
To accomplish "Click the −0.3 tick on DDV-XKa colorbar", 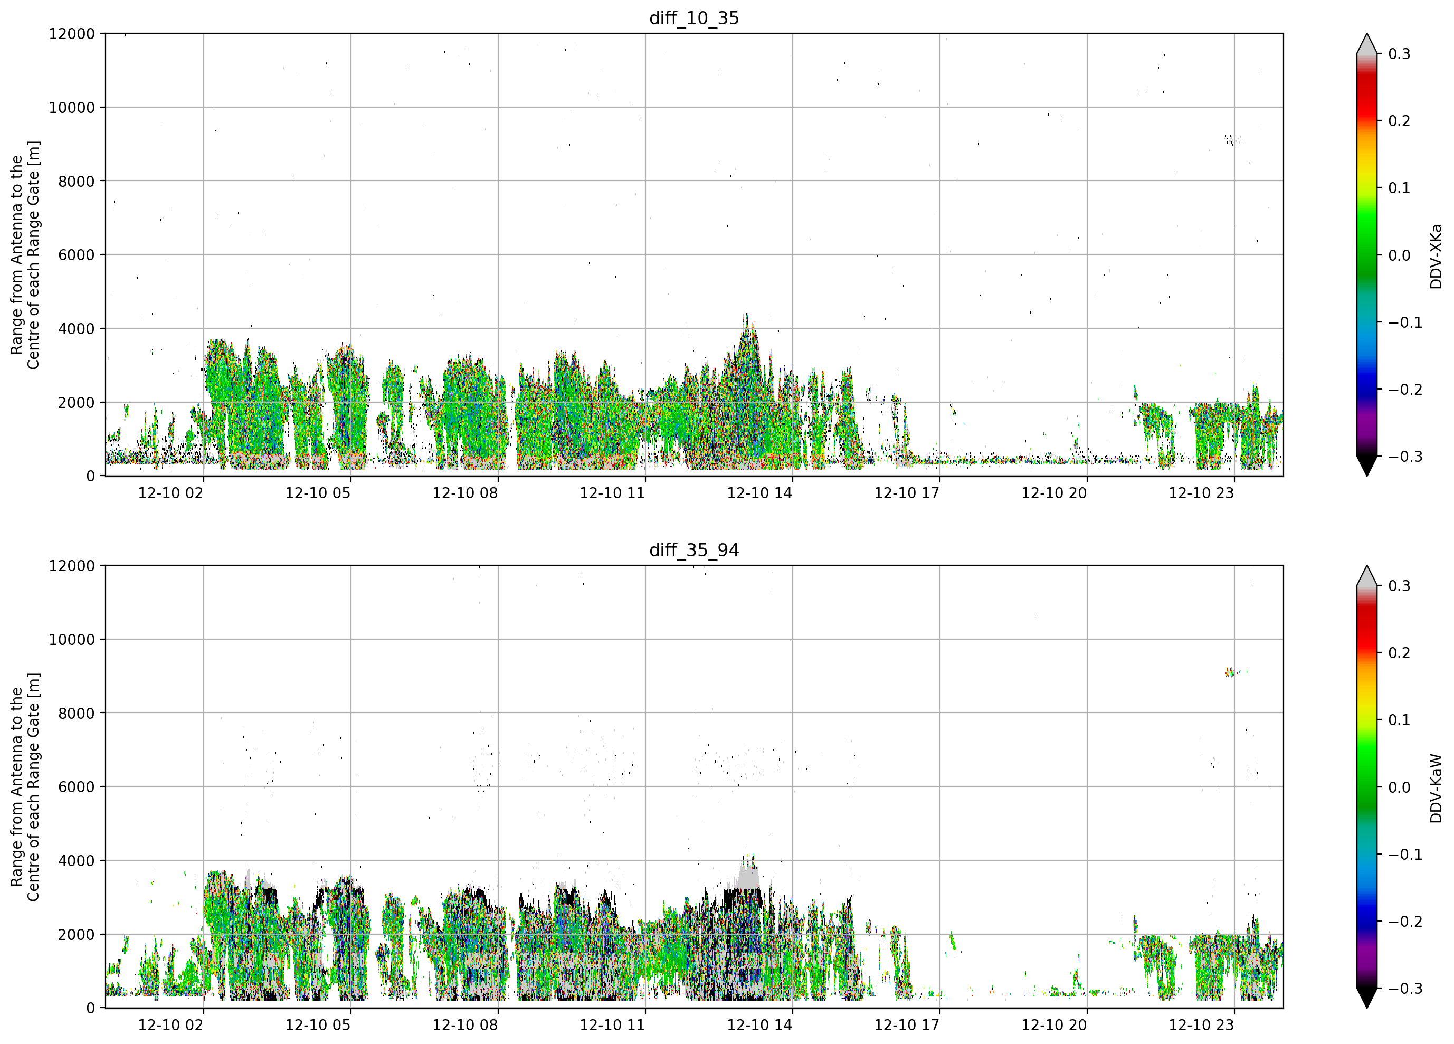I will [x=1405, y=457].
